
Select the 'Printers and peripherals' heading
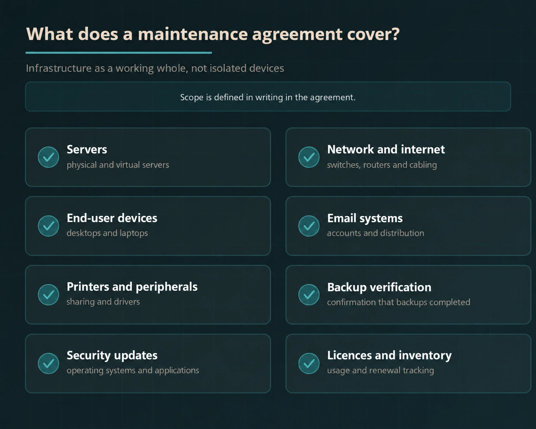pos(132,287)
